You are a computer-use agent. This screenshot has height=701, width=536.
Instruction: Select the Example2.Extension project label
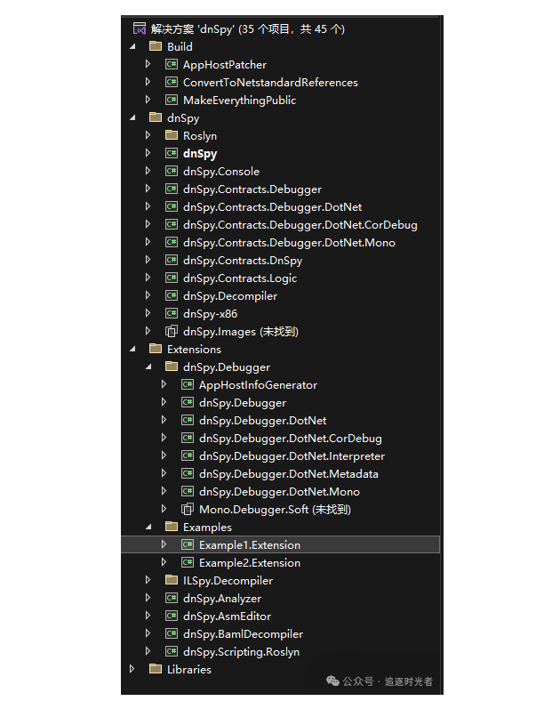pos(250,563)
